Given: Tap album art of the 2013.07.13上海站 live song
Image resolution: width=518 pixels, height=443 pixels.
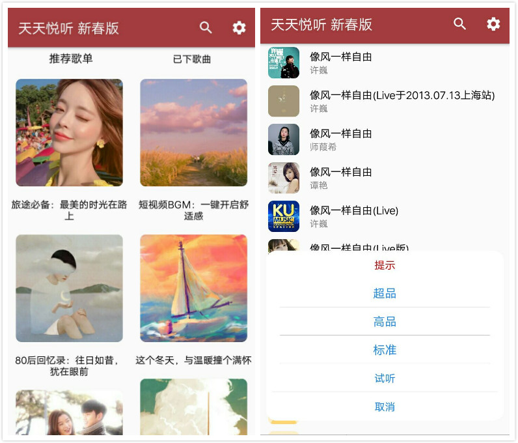Looking at the screenshot, I should coord(284,101).
